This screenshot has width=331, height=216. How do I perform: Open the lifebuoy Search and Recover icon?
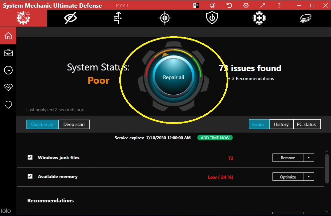[259, 18]
